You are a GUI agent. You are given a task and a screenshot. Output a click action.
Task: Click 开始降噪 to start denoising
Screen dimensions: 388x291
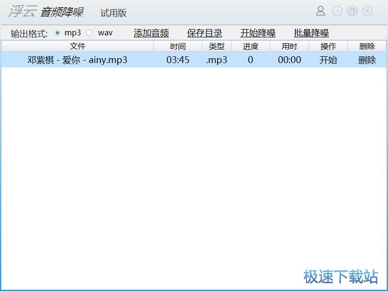(x=258, y=33)
